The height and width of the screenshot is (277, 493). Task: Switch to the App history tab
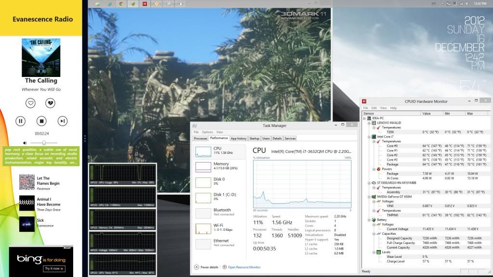[238, 138]
